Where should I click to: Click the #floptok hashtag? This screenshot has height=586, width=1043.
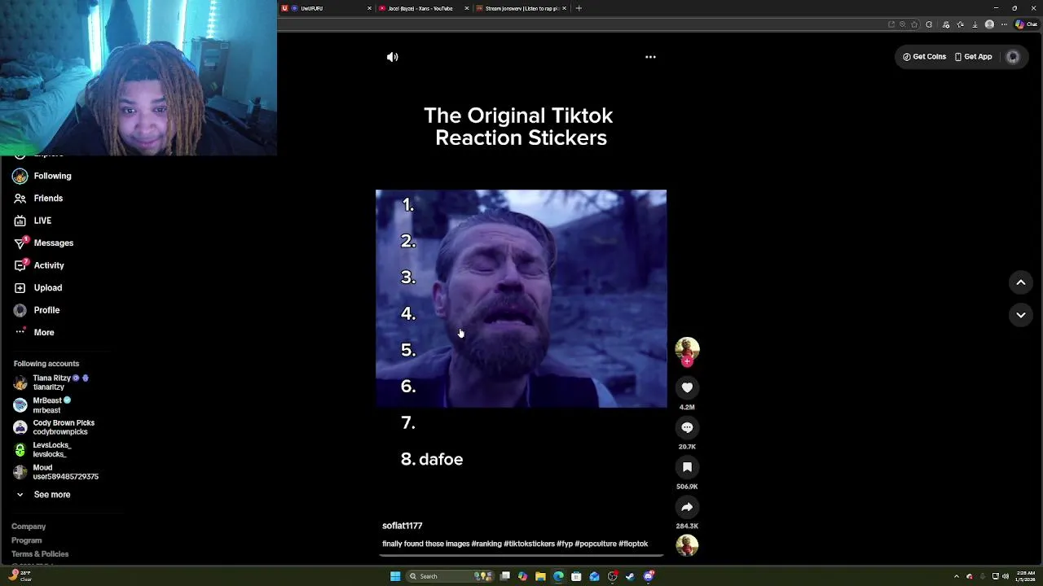tap(633, 544)
